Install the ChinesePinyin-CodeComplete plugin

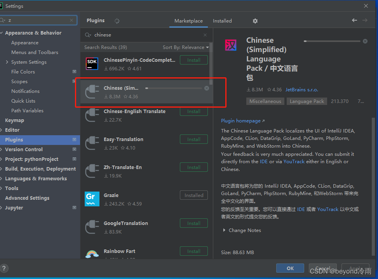194,60
